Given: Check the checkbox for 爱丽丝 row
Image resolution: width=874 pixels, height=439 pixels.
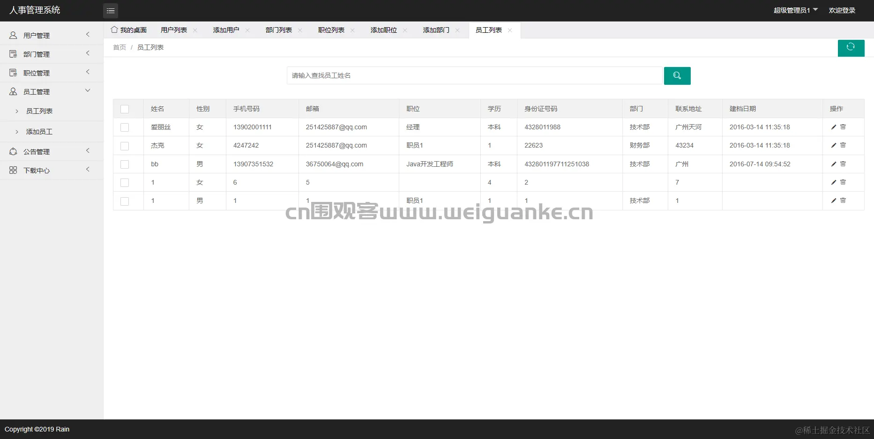Looking at the screenshot, I should [x=125, y=127].
